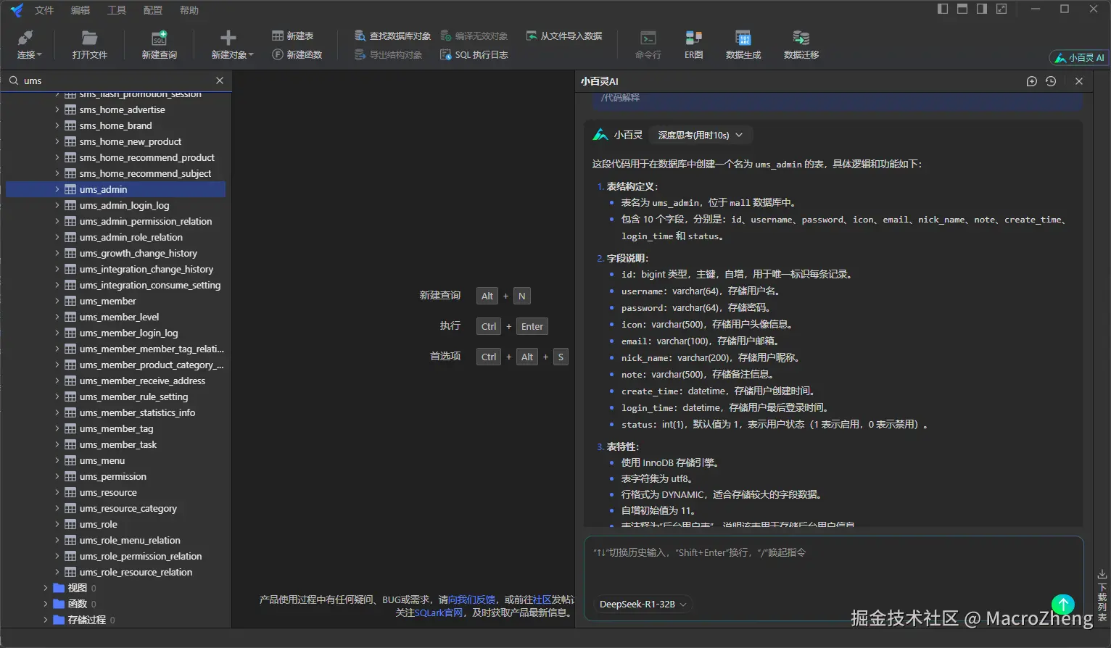1111x648 pixels.
Task: Select the ums_admin_login_log table
Action: click(x=124, y=205)
